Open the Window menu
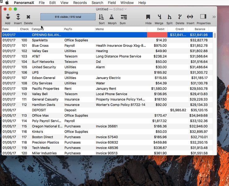Viewport: 229px width, 186px height. [127, 2]
